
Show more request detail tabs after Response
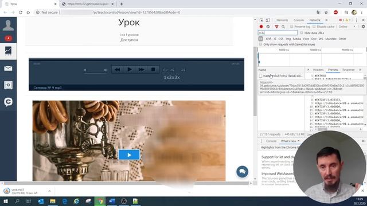click(360, 70)
